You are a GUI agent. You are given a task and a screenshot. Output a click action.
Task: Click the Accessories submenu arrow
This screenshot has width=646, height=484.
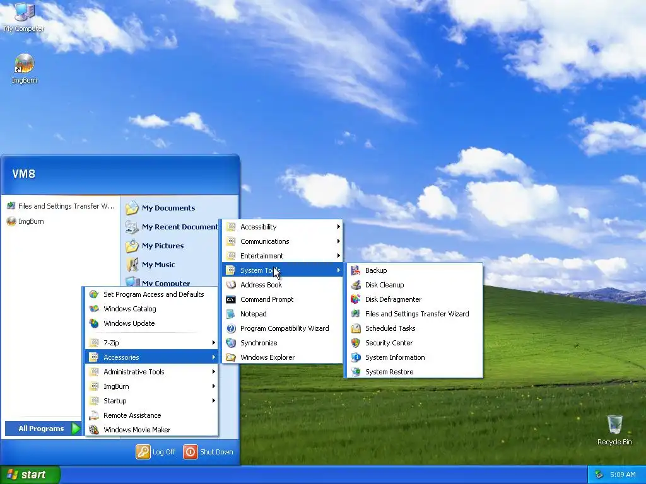(213, 357)
